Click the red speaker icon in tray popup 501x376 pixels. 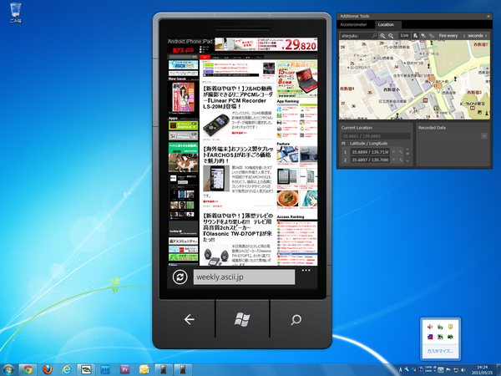(430, 327)
